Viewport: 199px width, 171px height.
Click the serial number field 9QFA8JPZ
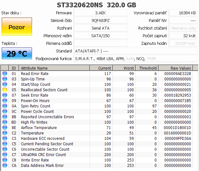[101, 20]
